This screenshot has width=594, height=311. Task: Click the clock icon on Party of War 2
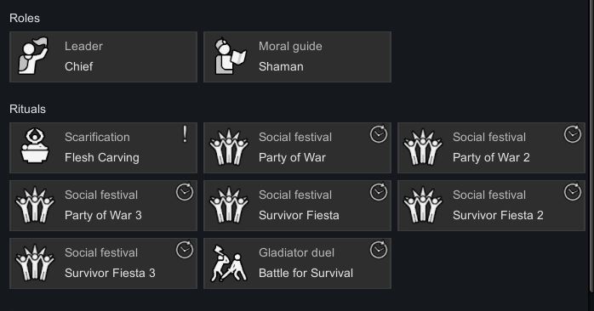click(x=573, y=134)
